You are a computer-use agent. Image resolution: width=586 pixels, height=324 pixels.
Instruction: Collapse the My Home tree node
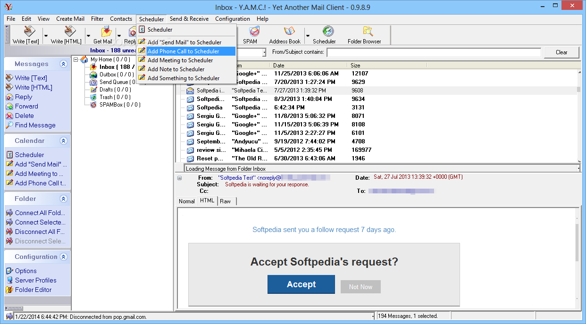pyautogui.click(x=76, y=59)
